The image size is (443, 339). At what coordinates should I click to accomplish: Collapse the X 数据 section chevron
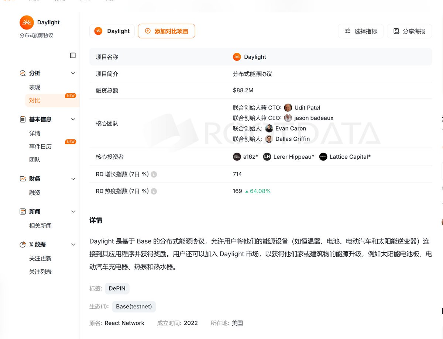point(73,245)
